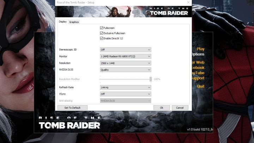Switch to the Graphics tab
Image resolution: width=254 pixels, height=143 pixels.
(74, 22)
